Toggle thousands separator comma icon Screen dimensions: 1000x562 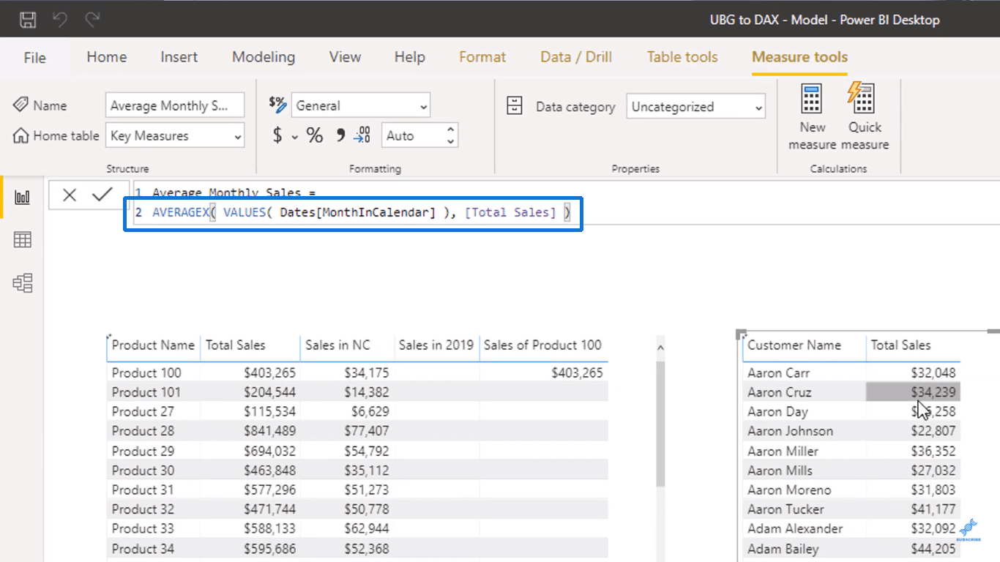(340, 135)
